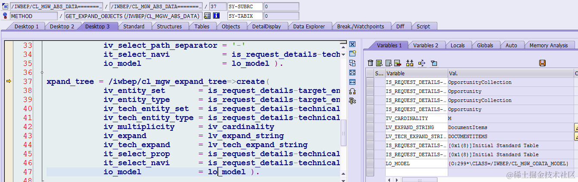Open the DetailDisplay tab

click(267, 26)
